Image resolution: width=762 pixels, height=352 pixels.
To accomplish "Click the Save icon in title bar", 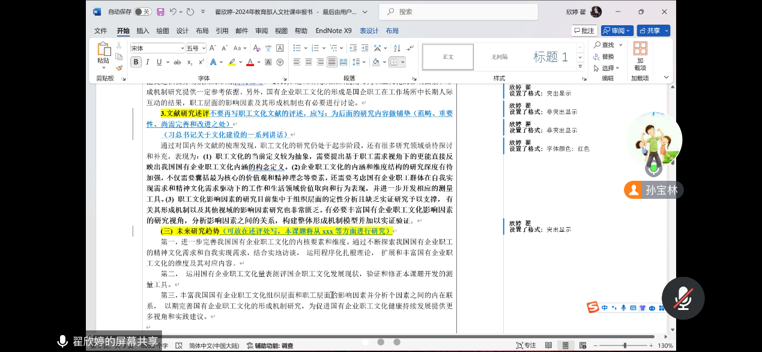I will click(x=160, y=12).
